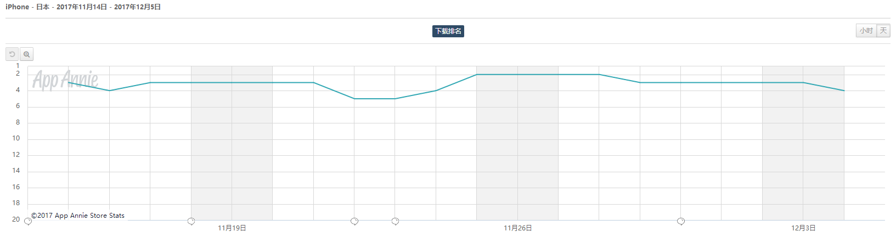Click event bubble between 11月26日 and 12月3日
Image resolution: width=896 pixels, height=237 pixels.
pyautogui.click(x=680, y=221)
